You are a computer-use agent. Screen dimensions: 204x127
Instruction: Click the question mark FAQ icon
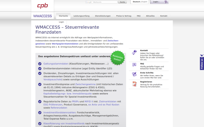point(134,65)
